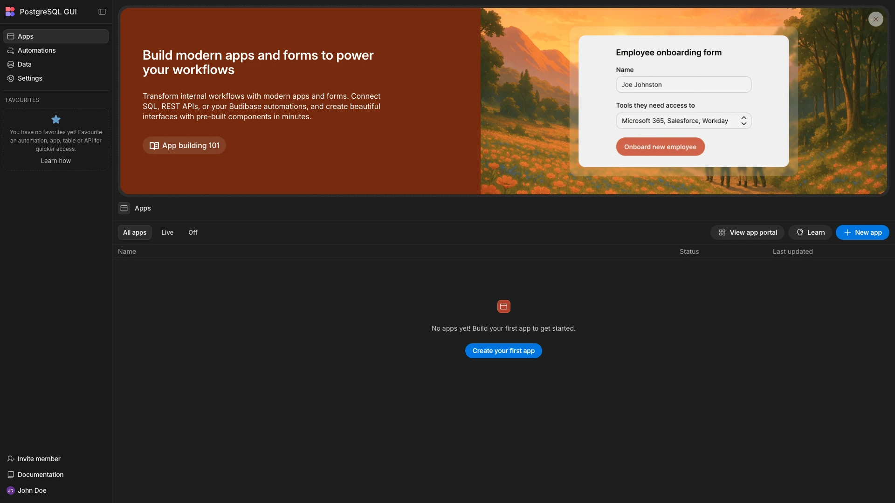895x503 pixels.
Task: Open Data in the sidebar
Action: click(56, 64)
